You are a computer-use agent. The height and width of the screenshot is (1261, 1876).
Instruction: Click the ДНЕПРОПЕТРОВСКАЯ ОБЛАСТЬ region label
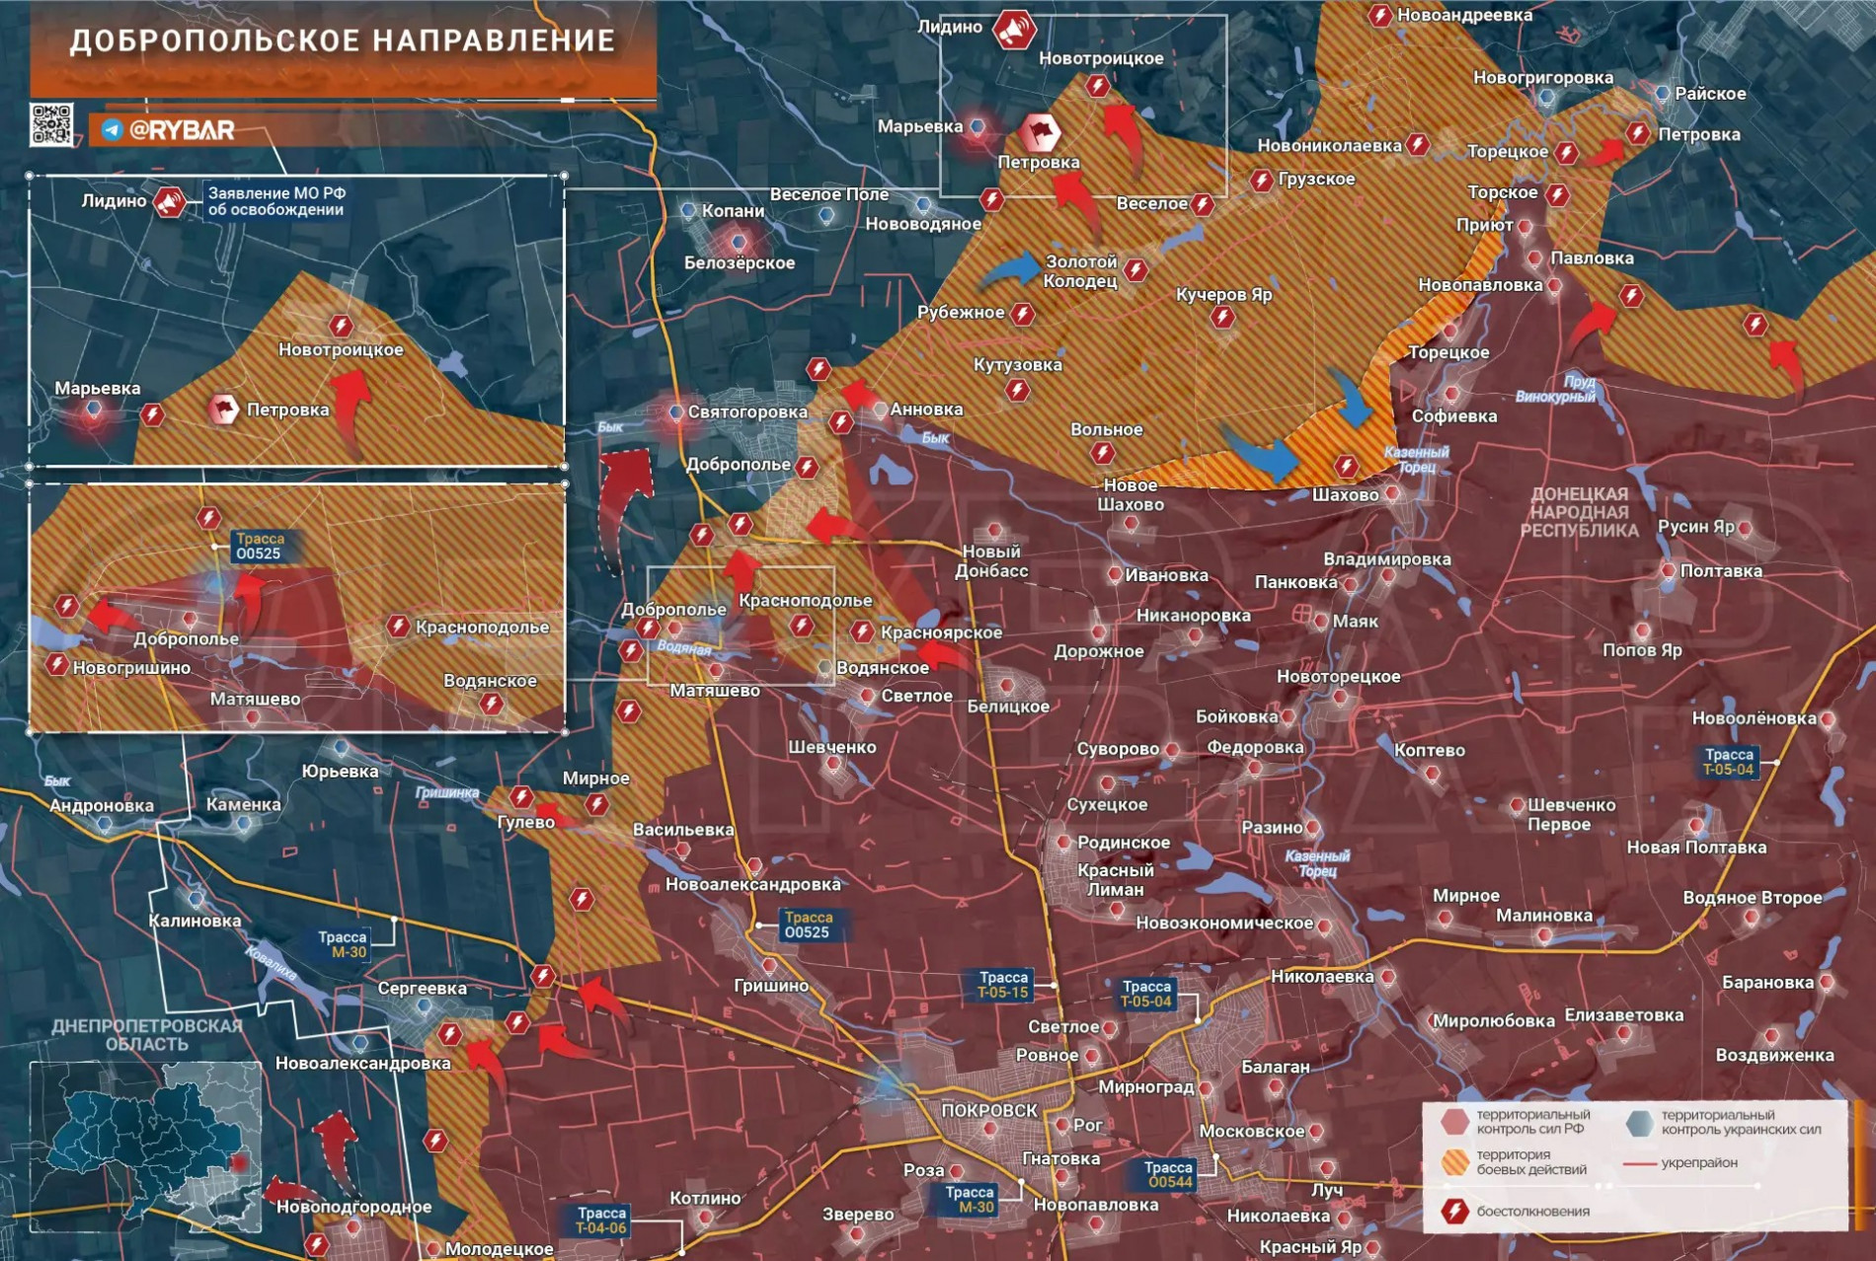pyautogui.click(x=147, y=1035)
